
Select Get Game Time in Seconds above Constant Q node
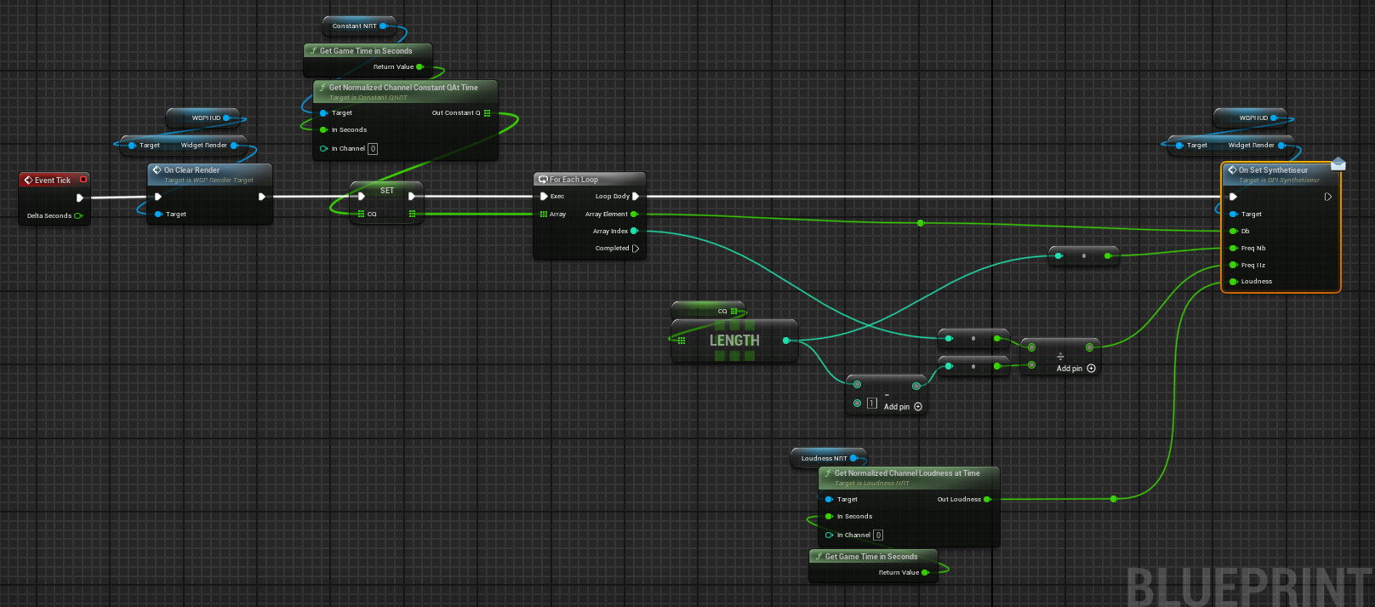coord(368,51)
